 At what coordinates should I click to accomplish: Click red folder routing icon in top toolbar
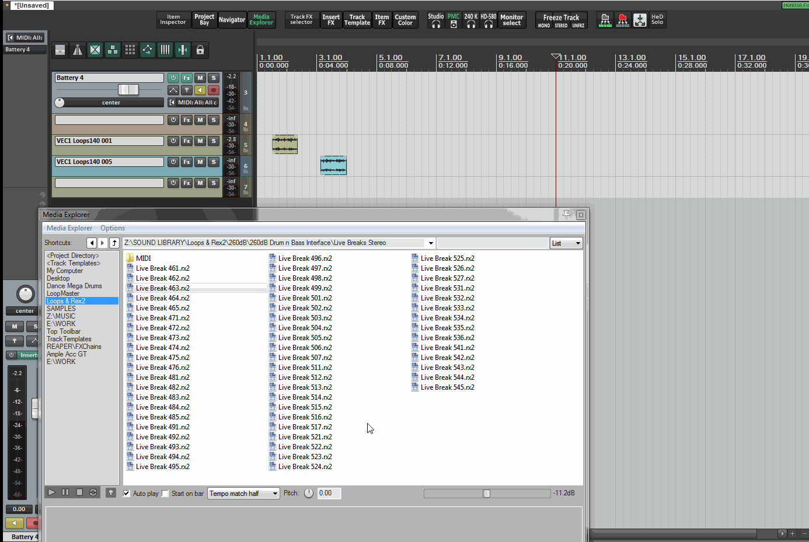(x=623, y=20)
